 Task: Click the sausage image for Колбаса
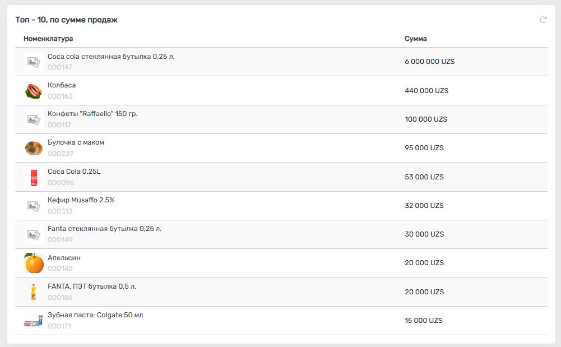(x=34, y=91)
